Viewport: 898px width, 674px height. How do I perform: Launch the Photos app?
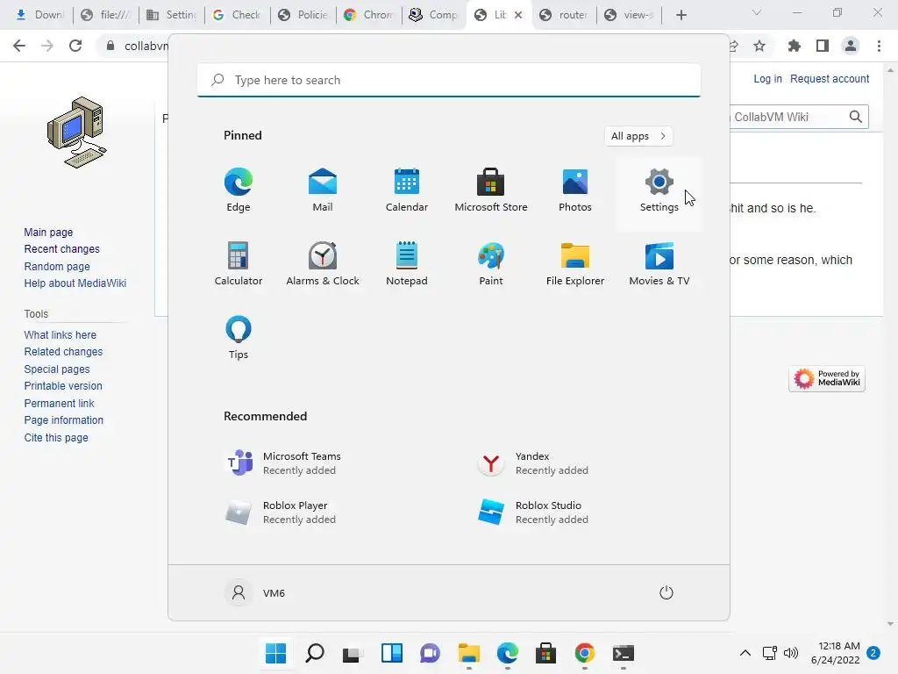575,190
